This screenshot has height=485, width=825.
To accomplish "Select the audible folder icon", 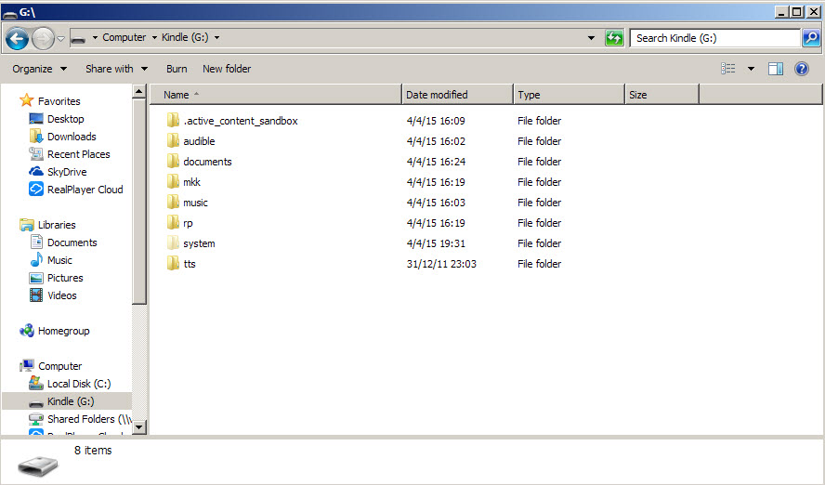I will click(173, 141).
